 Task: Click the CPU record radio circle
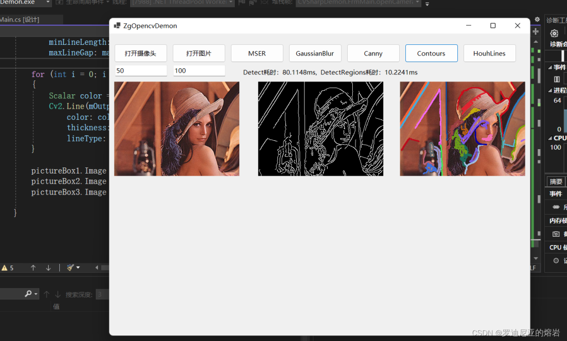click(556, 261)
